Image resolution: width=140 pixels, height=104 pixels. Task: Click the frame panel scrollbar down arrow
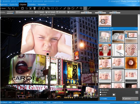point(139,87)
